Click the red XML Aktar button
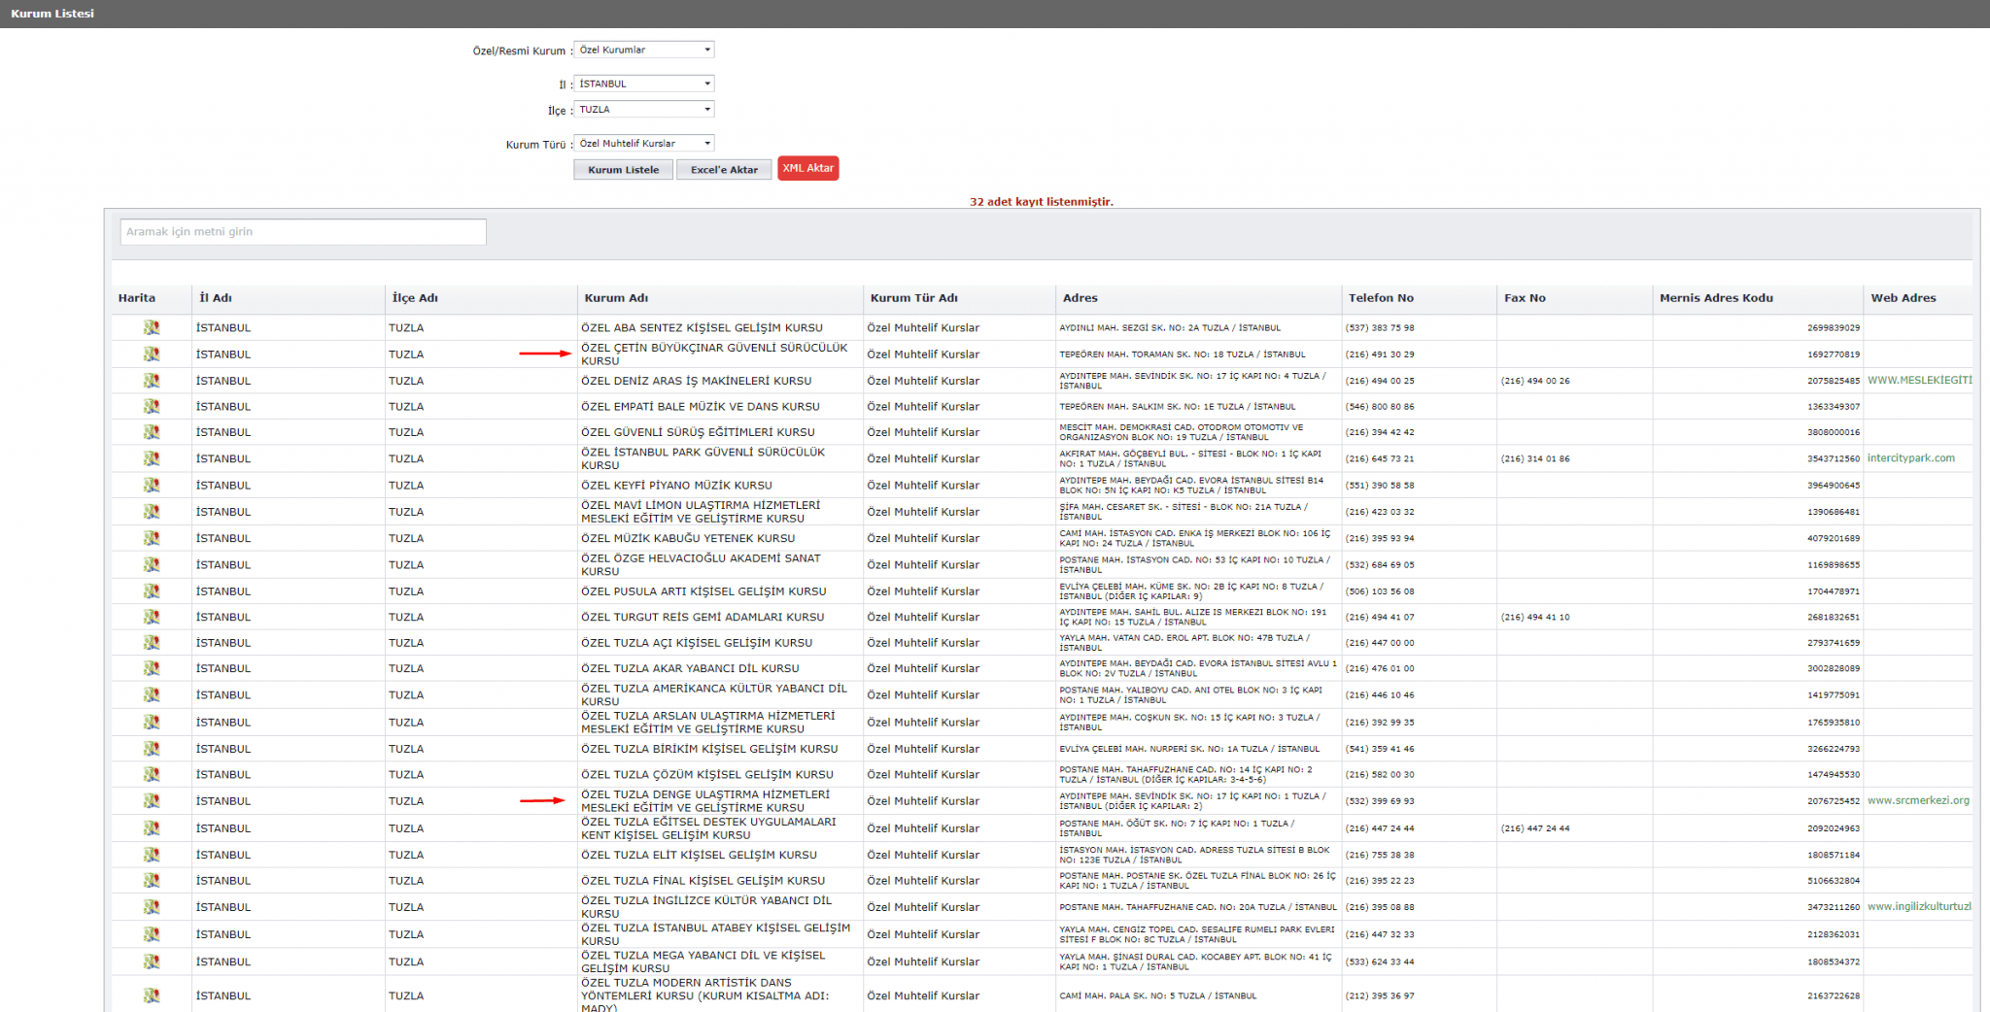 point(808,168)
